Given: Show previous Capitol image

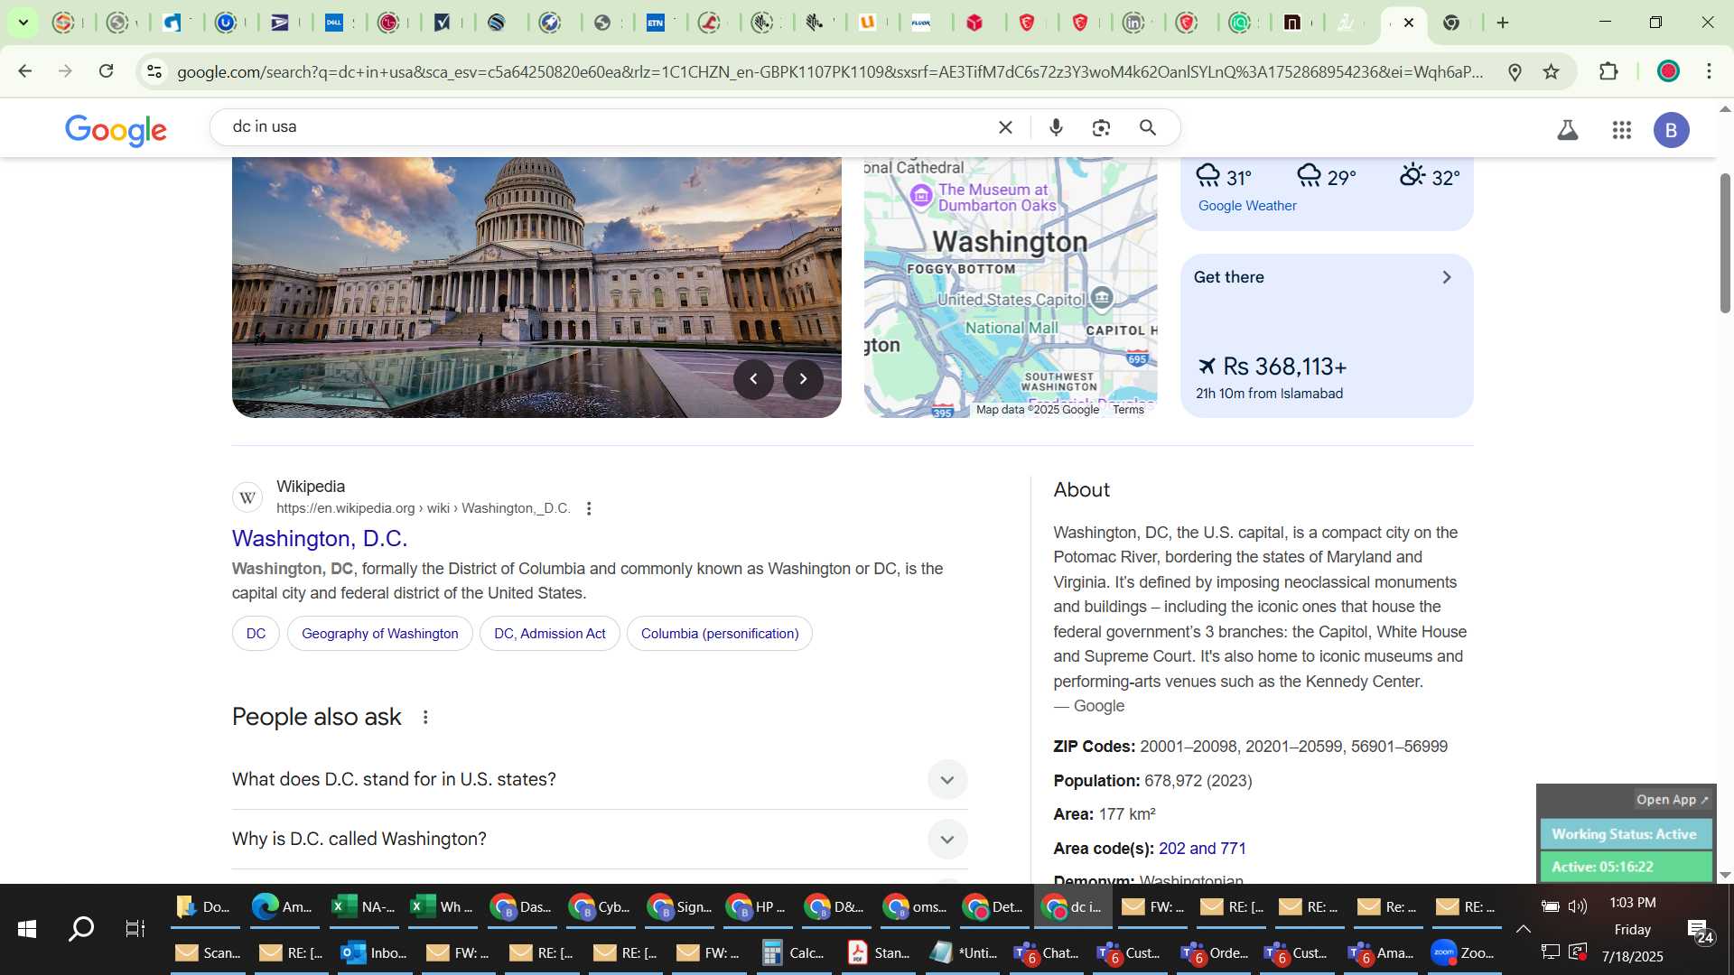Looking at the screenshot, I should tap(753, 379).
